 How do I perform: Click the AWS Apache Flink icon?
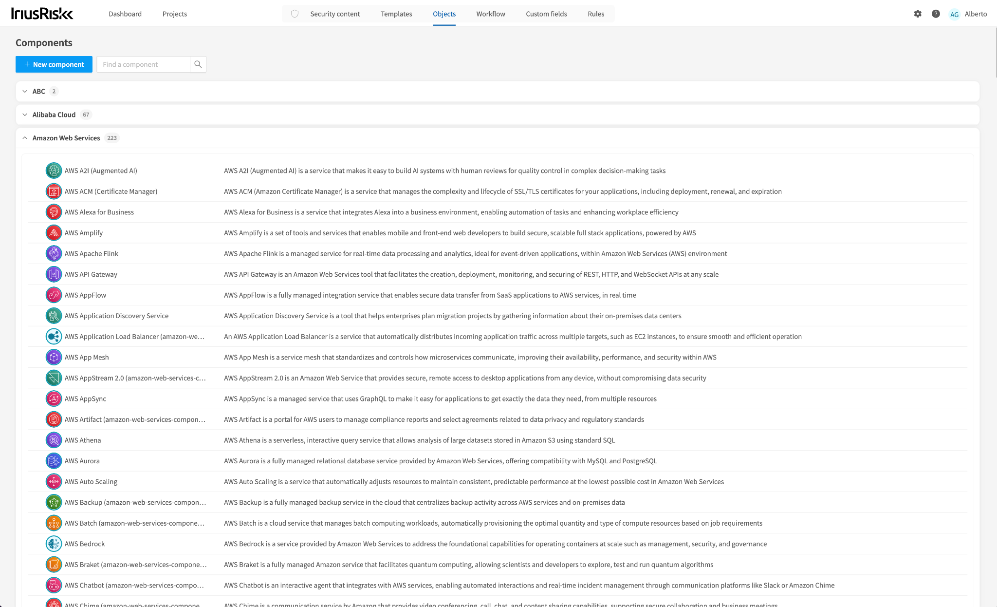pyautogui.click(x=54, y=253)
